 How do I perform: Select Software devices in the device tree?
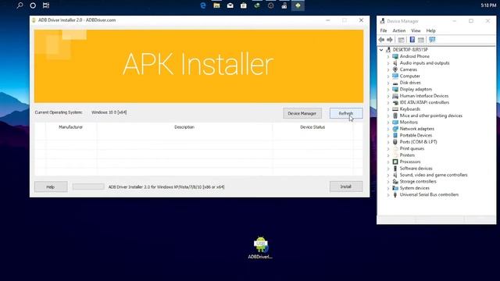click(x=416, y=169)
